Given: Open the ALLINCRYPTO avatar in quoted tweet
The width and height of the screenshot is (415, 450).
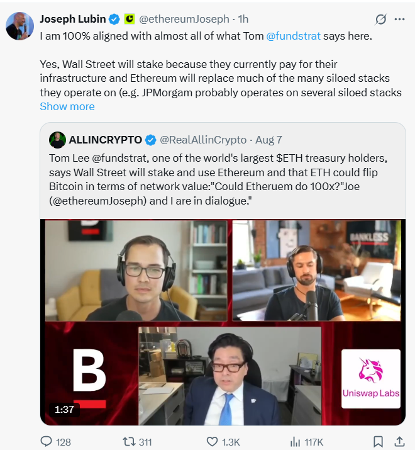Looking at the screenshot, I should [x=57, y=140].
